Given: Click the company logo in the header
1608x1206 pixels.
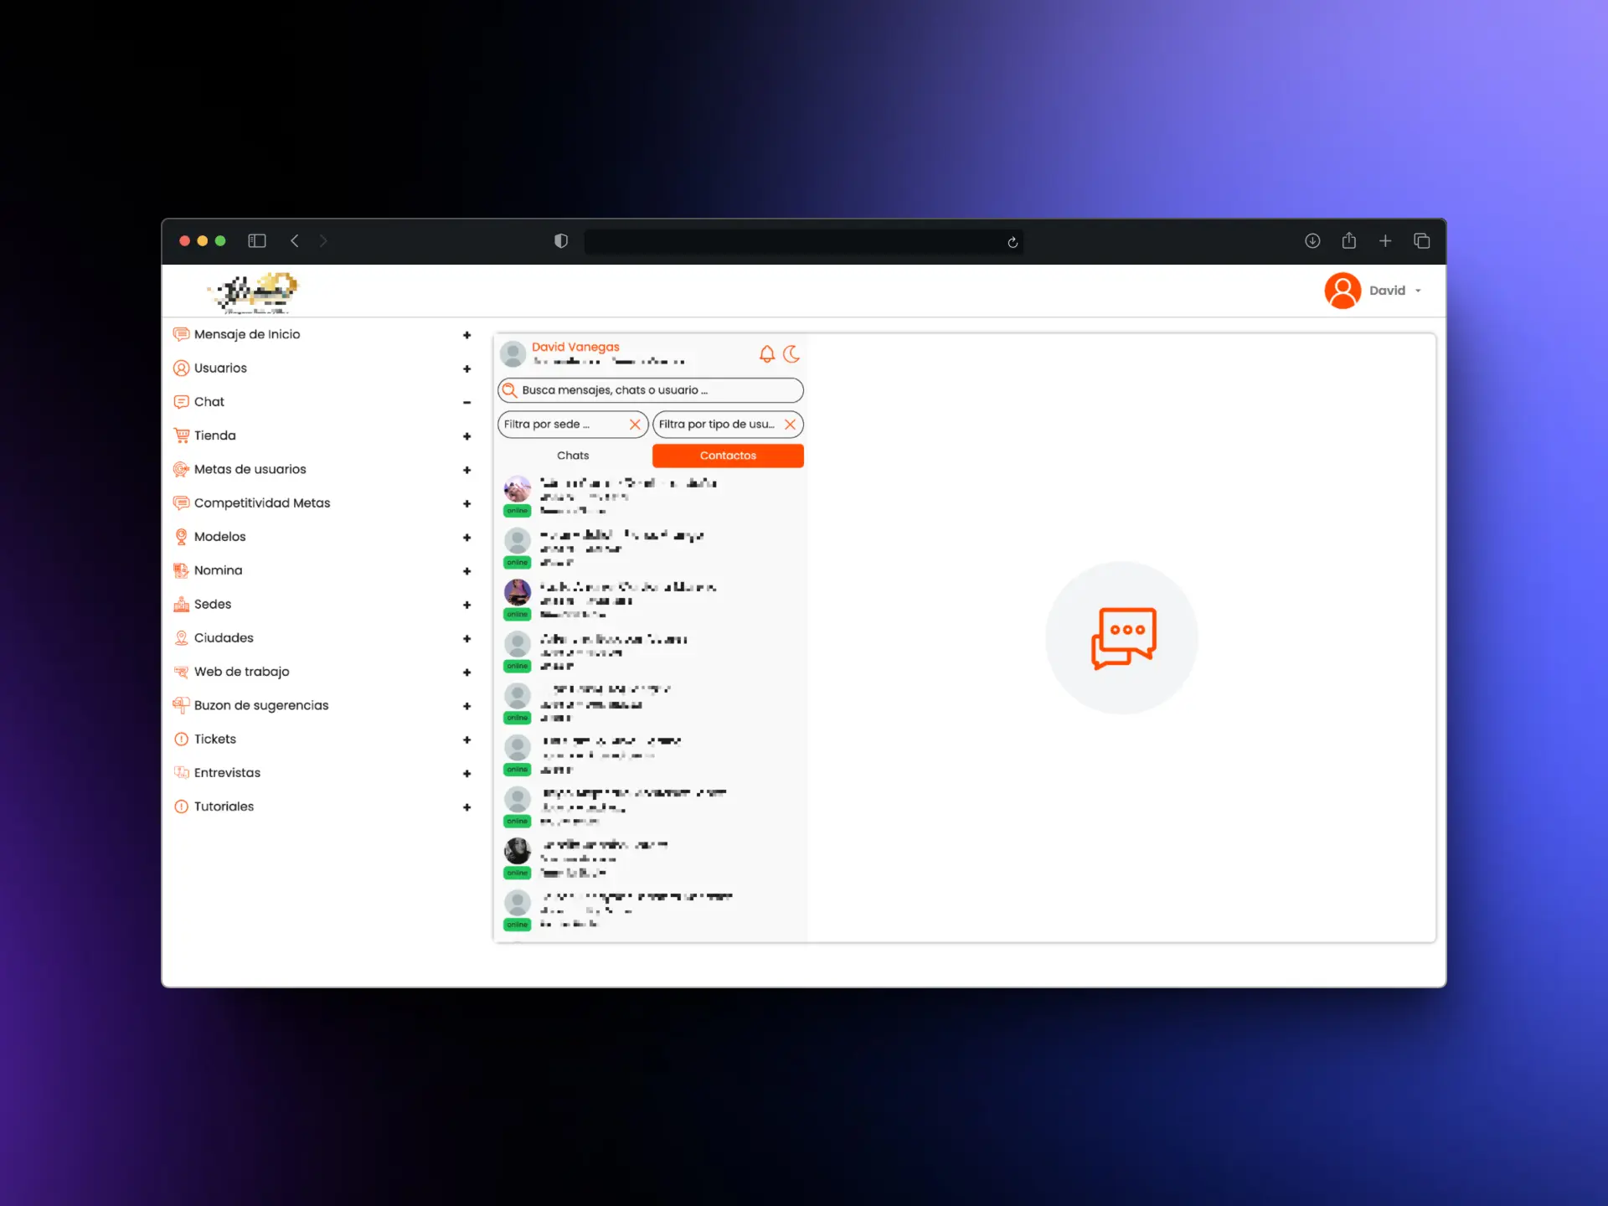Looking at the screenshot, I should click(x=254, y=292).
